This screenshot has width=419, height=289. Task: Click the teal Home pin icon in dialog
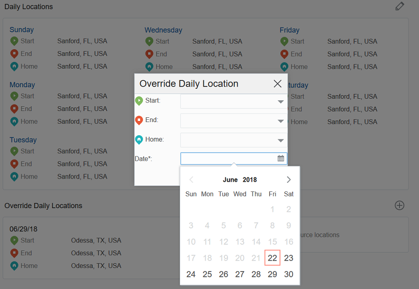click(139, 139)
